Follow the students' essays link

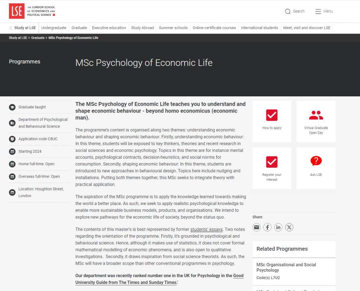pyautogui.click(x=206, y=229)
